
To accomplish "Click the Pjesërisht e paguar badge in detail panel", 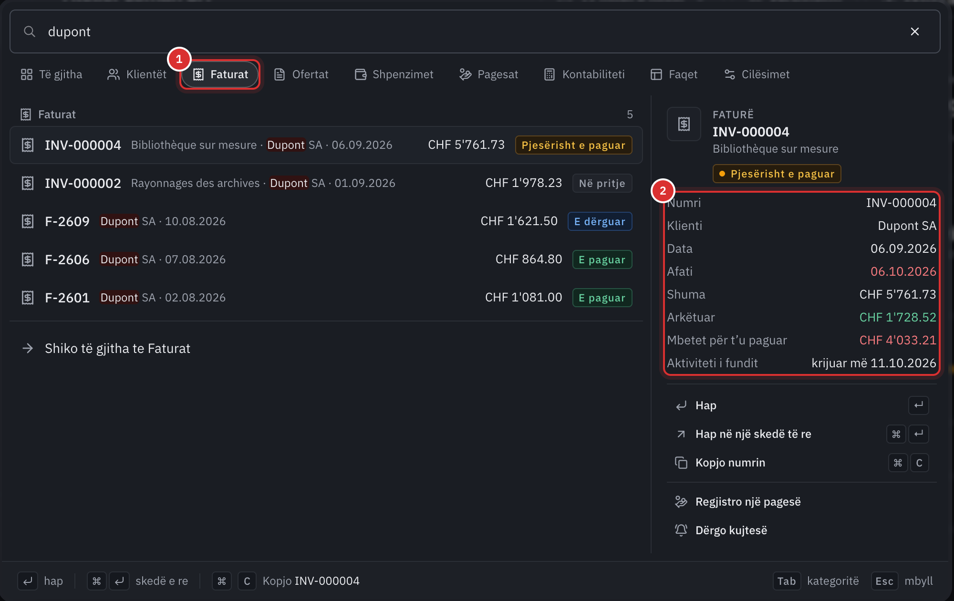I will [x=777, y=174].
